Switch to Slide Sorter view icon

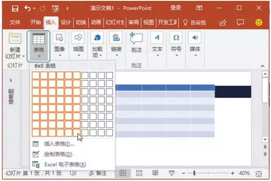pyautogui.click(x=139, y=173)
